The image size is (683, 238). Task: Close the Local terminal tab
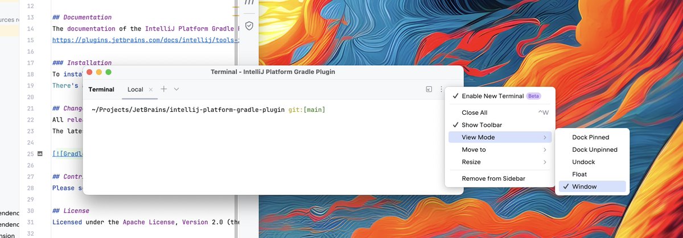(151, 90)
